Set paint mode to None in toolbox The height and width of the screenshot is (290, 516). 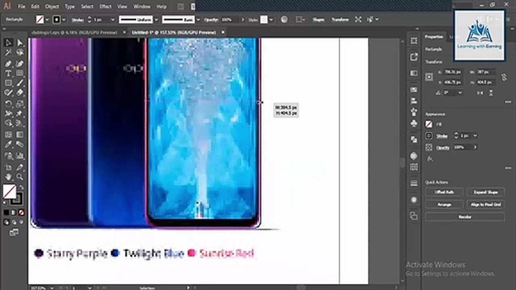click(21, 212)
